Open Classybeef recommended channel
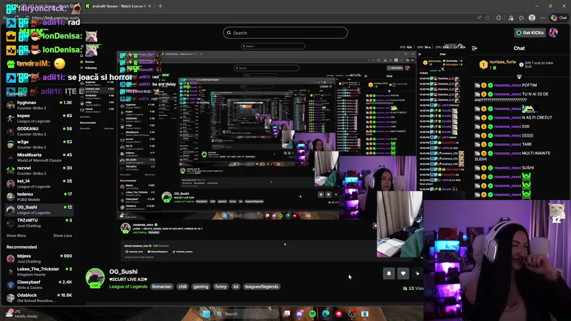Viewport: 571px width, 321px height. coord(39,284)
